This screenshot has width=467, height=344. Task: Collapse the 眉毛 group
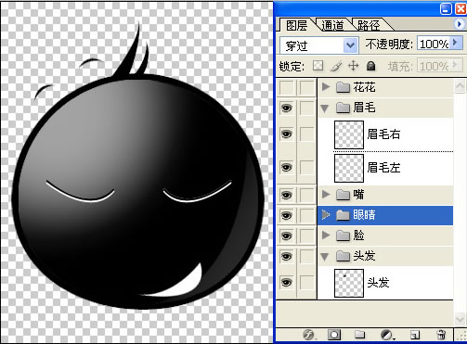(325, 108)
